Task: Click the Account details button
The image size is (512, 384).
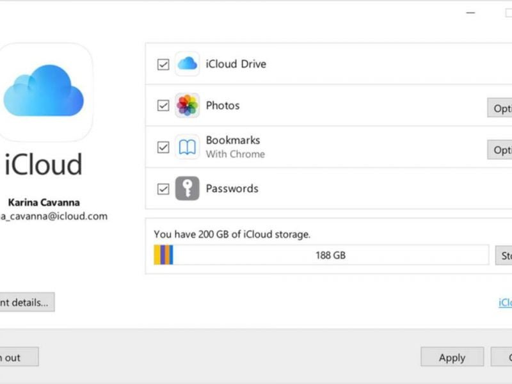Action: click(26, 301)
